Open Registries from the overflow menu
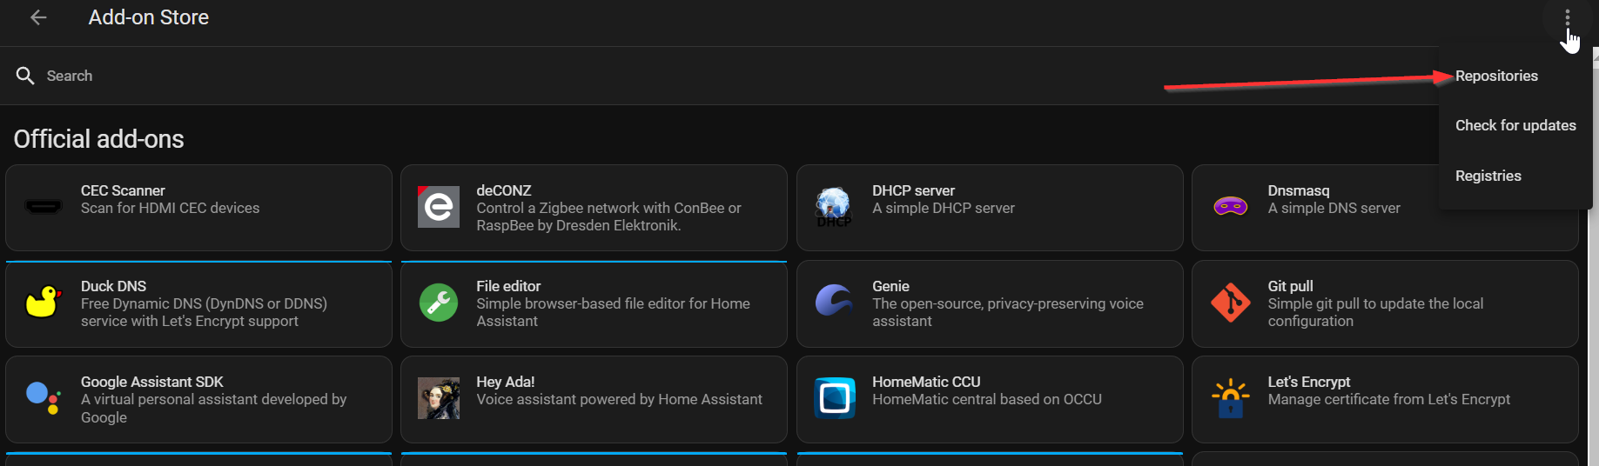 pyautogui.click(x=1488, y=176)
